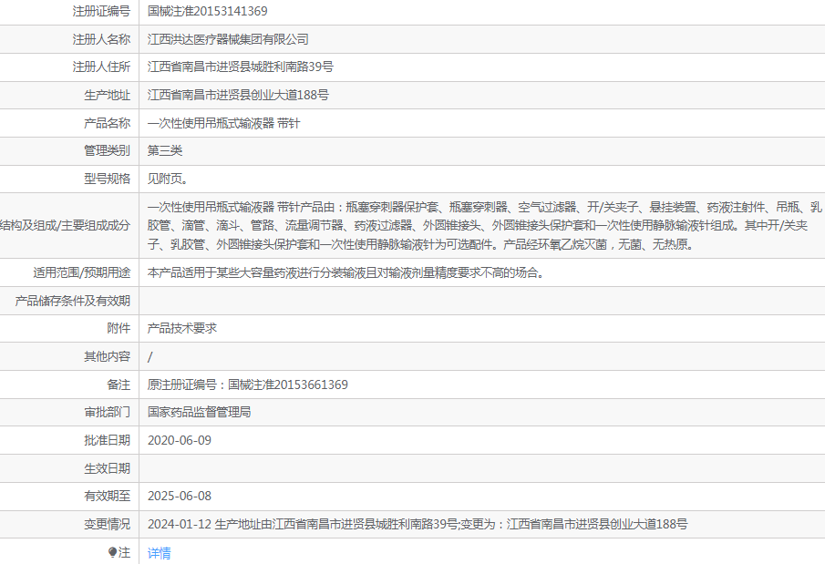This screenshot has height=564, width=825.
Task: Select the 产品技术要求 attachment value
Action: (182, 328)
